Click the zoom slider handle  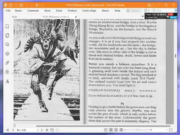coord(138,130)
